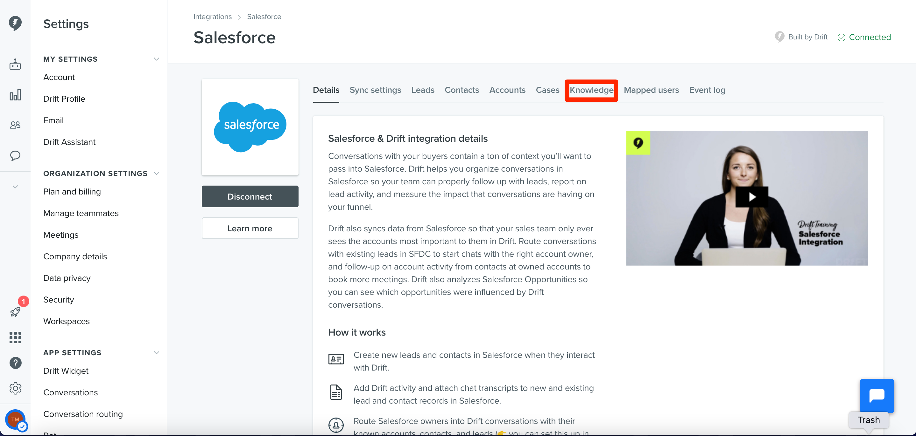Open the rocket icon with notification
This screenshot has height=436, width=916.
pyautogui.click(x=15, y=312)
